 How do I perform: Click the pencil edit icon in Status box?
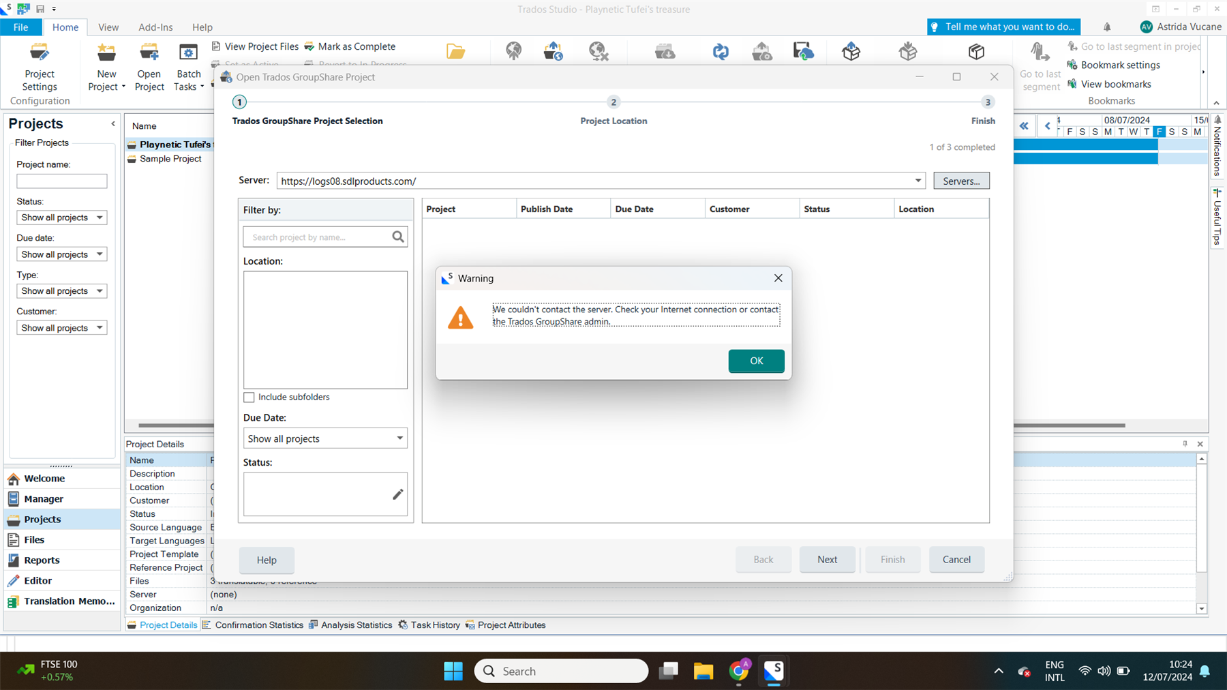[x=398, y=494]
